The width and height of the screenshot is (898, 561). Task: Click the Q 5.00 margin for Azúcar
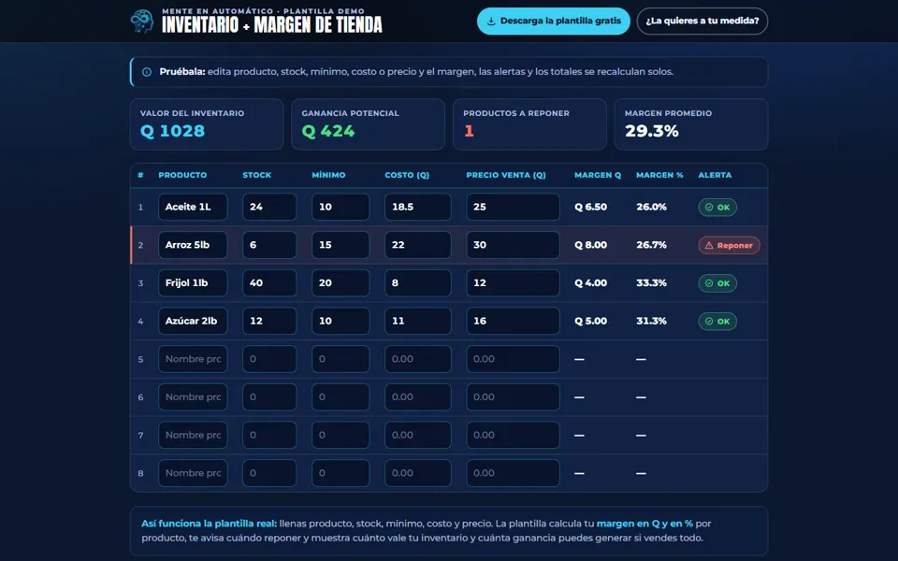[x=591, y=321]
